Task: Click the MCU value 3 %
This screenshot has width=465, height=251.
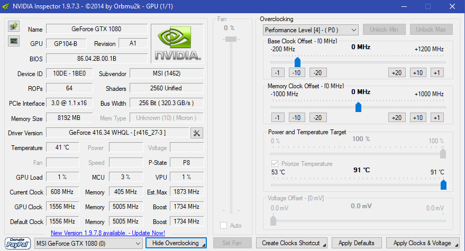Action: [x=126, y=177]
